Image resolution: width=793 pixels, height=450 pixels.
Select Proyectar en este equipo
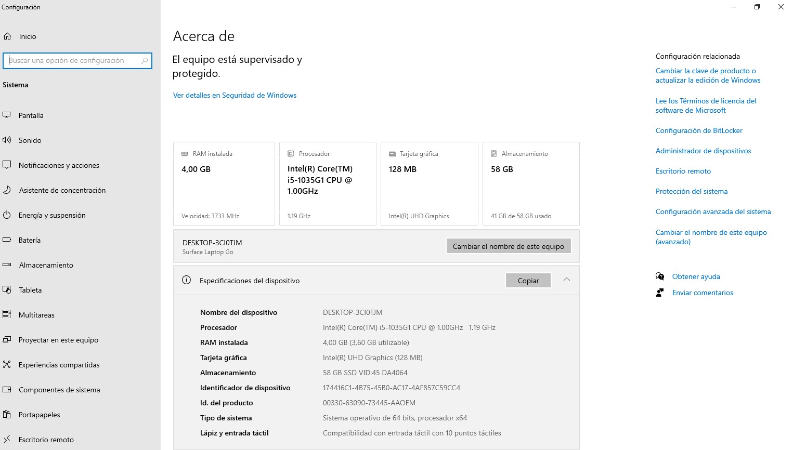coord(58,340)
